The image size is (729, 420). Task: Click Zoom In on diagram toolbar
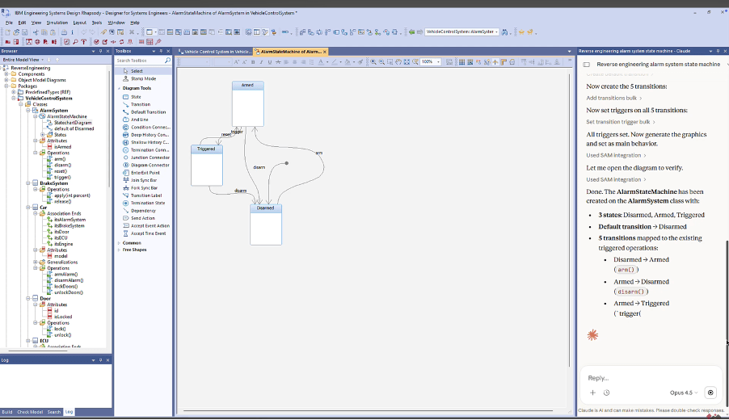click(x=373, y=62)
